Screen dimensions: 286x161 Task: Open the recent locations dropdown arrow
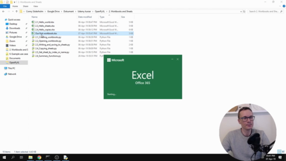coord(13,11)
